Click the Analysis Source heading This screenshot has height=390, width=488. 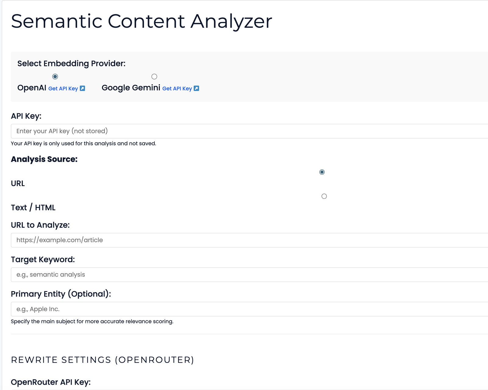pos(44,159)
